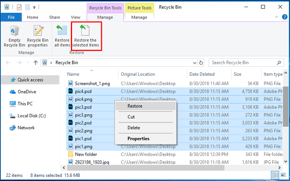Switch to large thumbnails view icon
The width and height of the screenshot is (290, 181).
tap(283, 175)
